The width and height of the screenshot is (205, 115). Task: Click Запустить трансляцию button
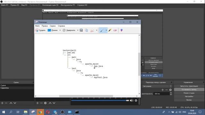tap(189, 86)
